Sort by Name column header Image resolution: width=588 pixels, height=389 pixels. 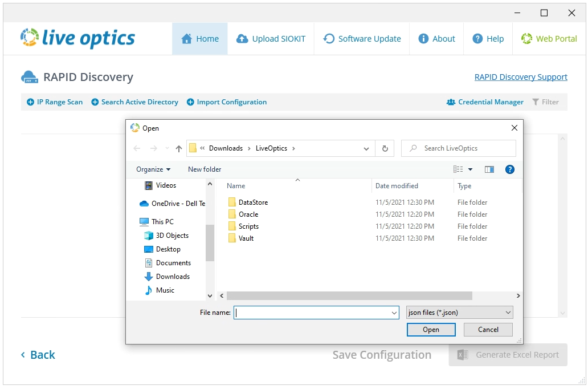(x=236, y=186)
